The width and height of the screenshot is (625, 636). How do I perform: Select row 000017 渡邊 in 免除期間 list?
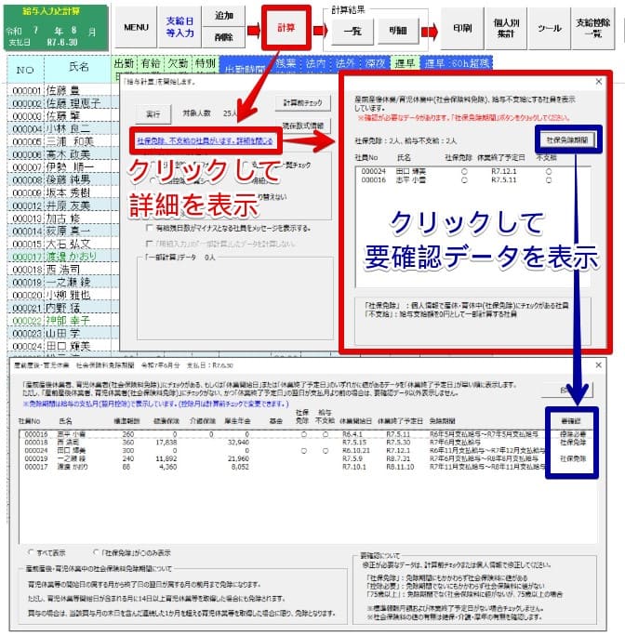307,467
